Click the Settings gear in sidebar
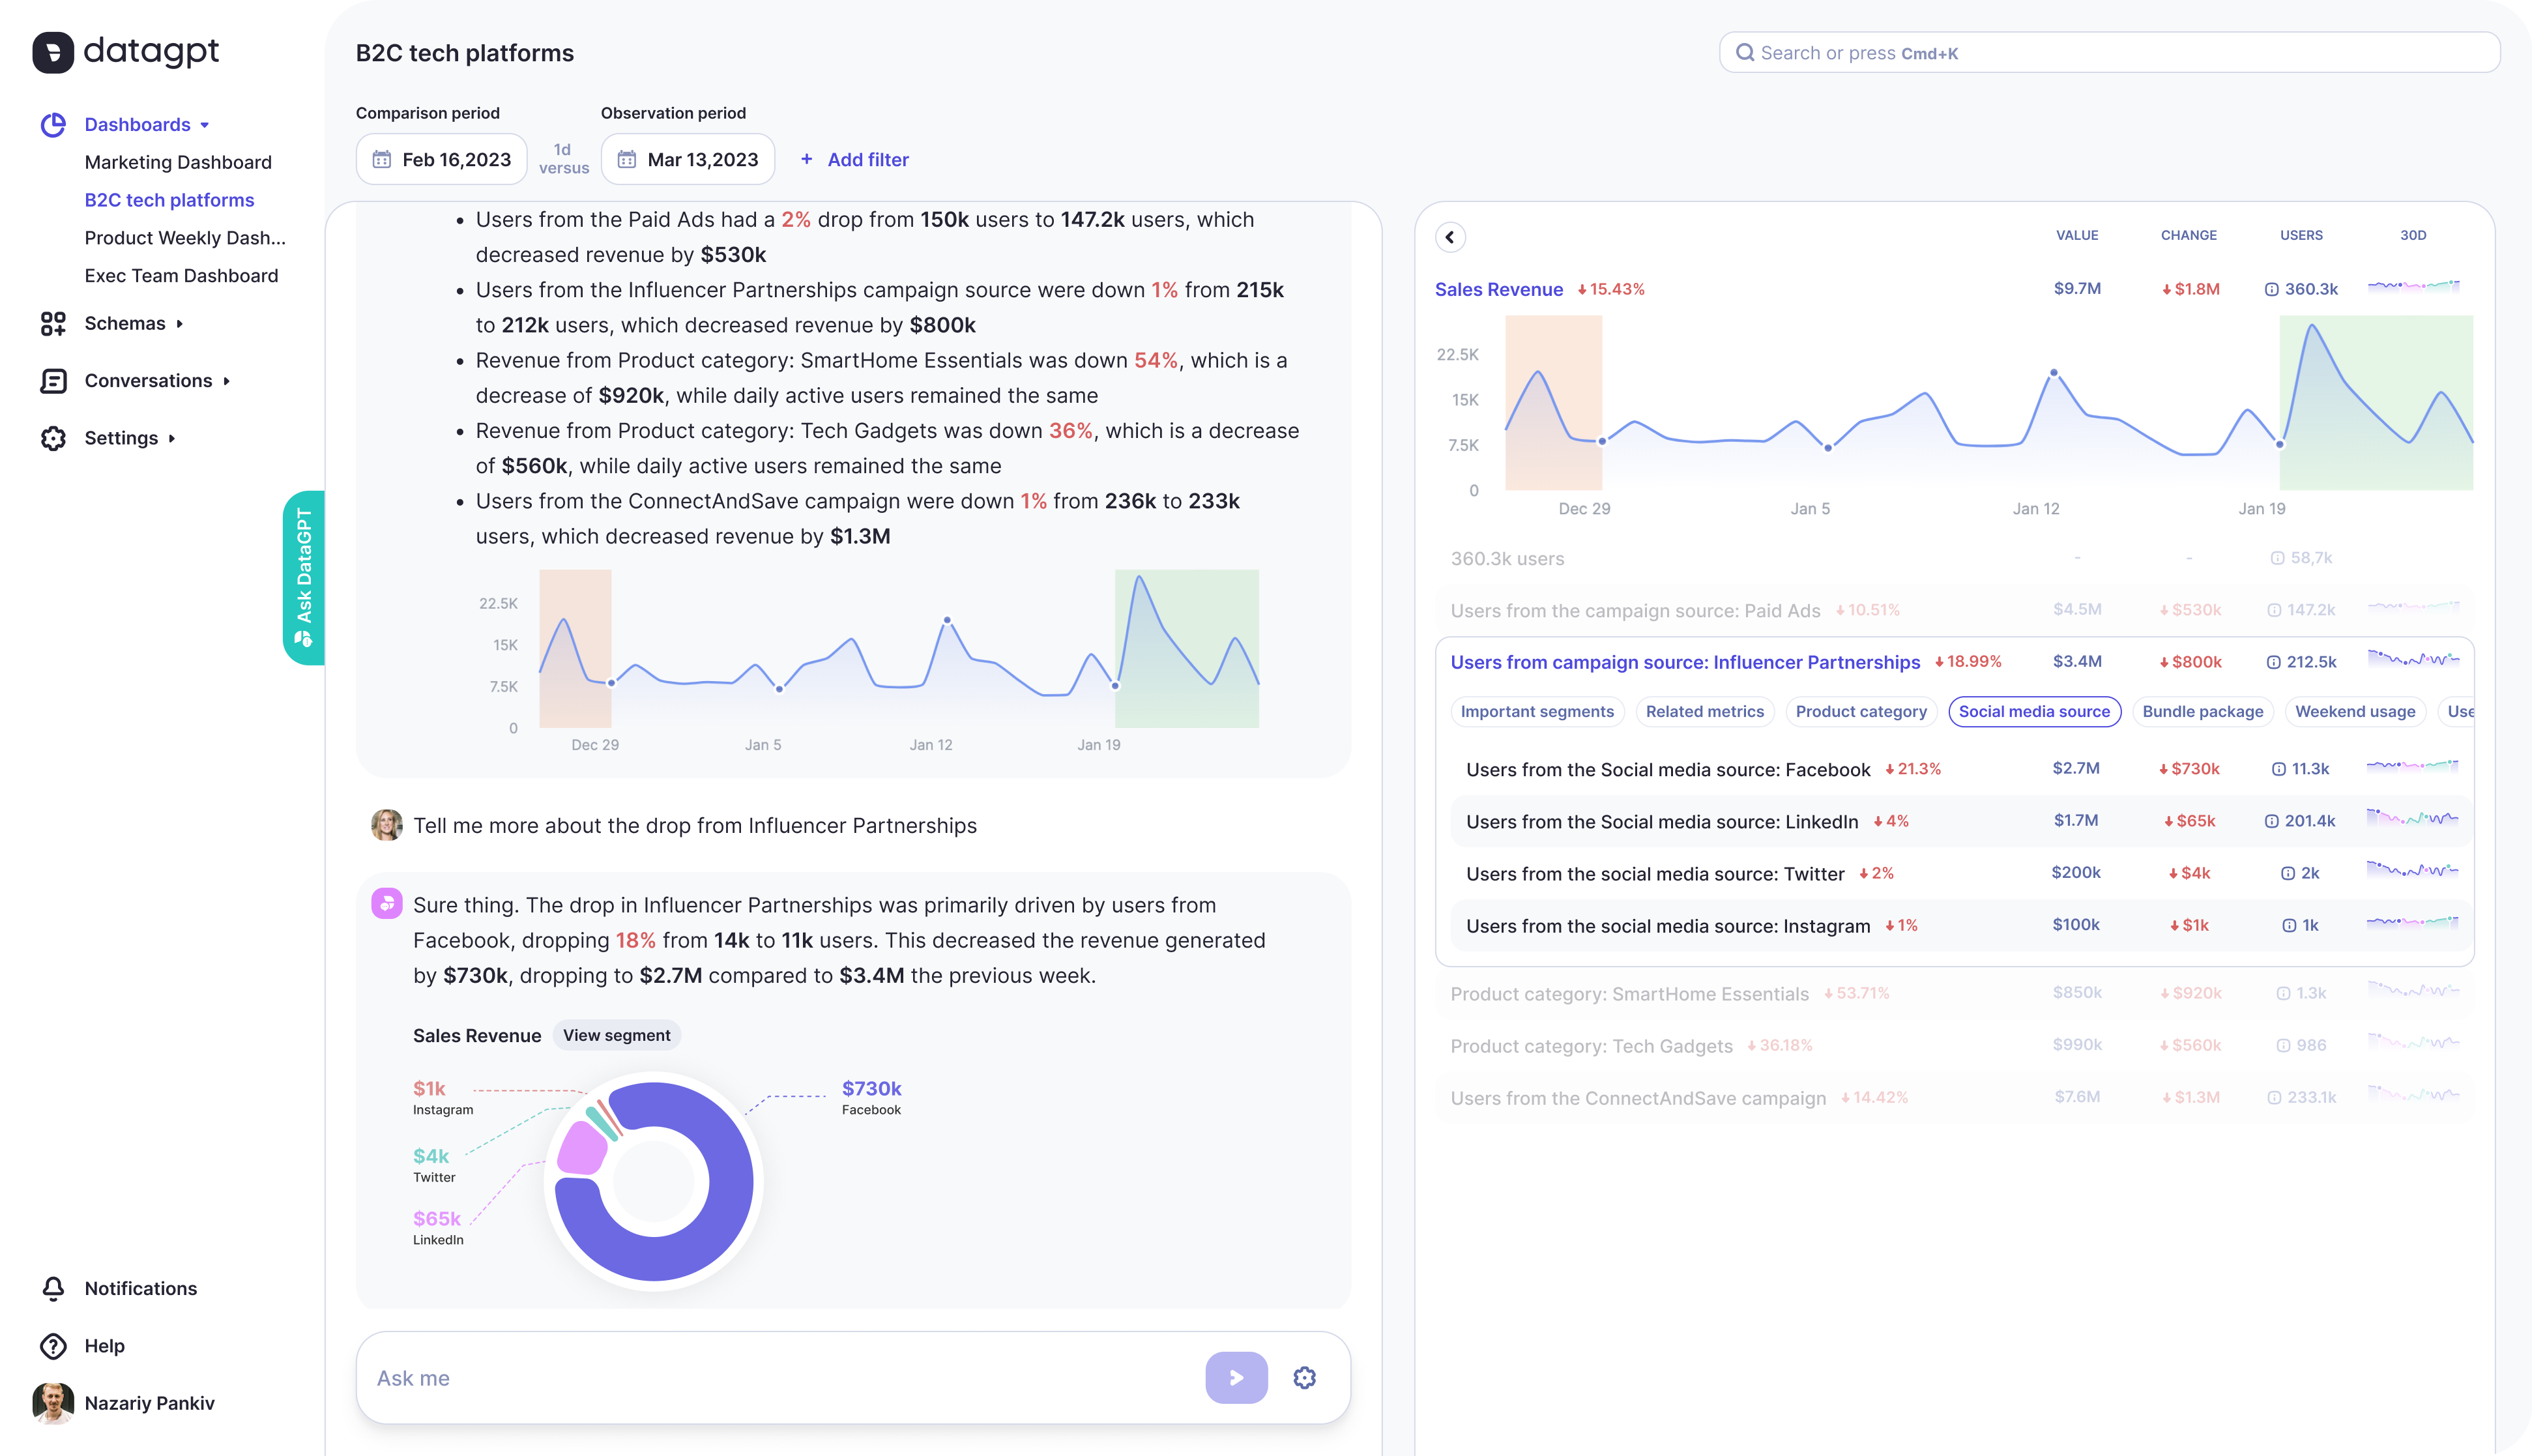This screenshot has height=1456, width=2532. [x=53, y=438]
